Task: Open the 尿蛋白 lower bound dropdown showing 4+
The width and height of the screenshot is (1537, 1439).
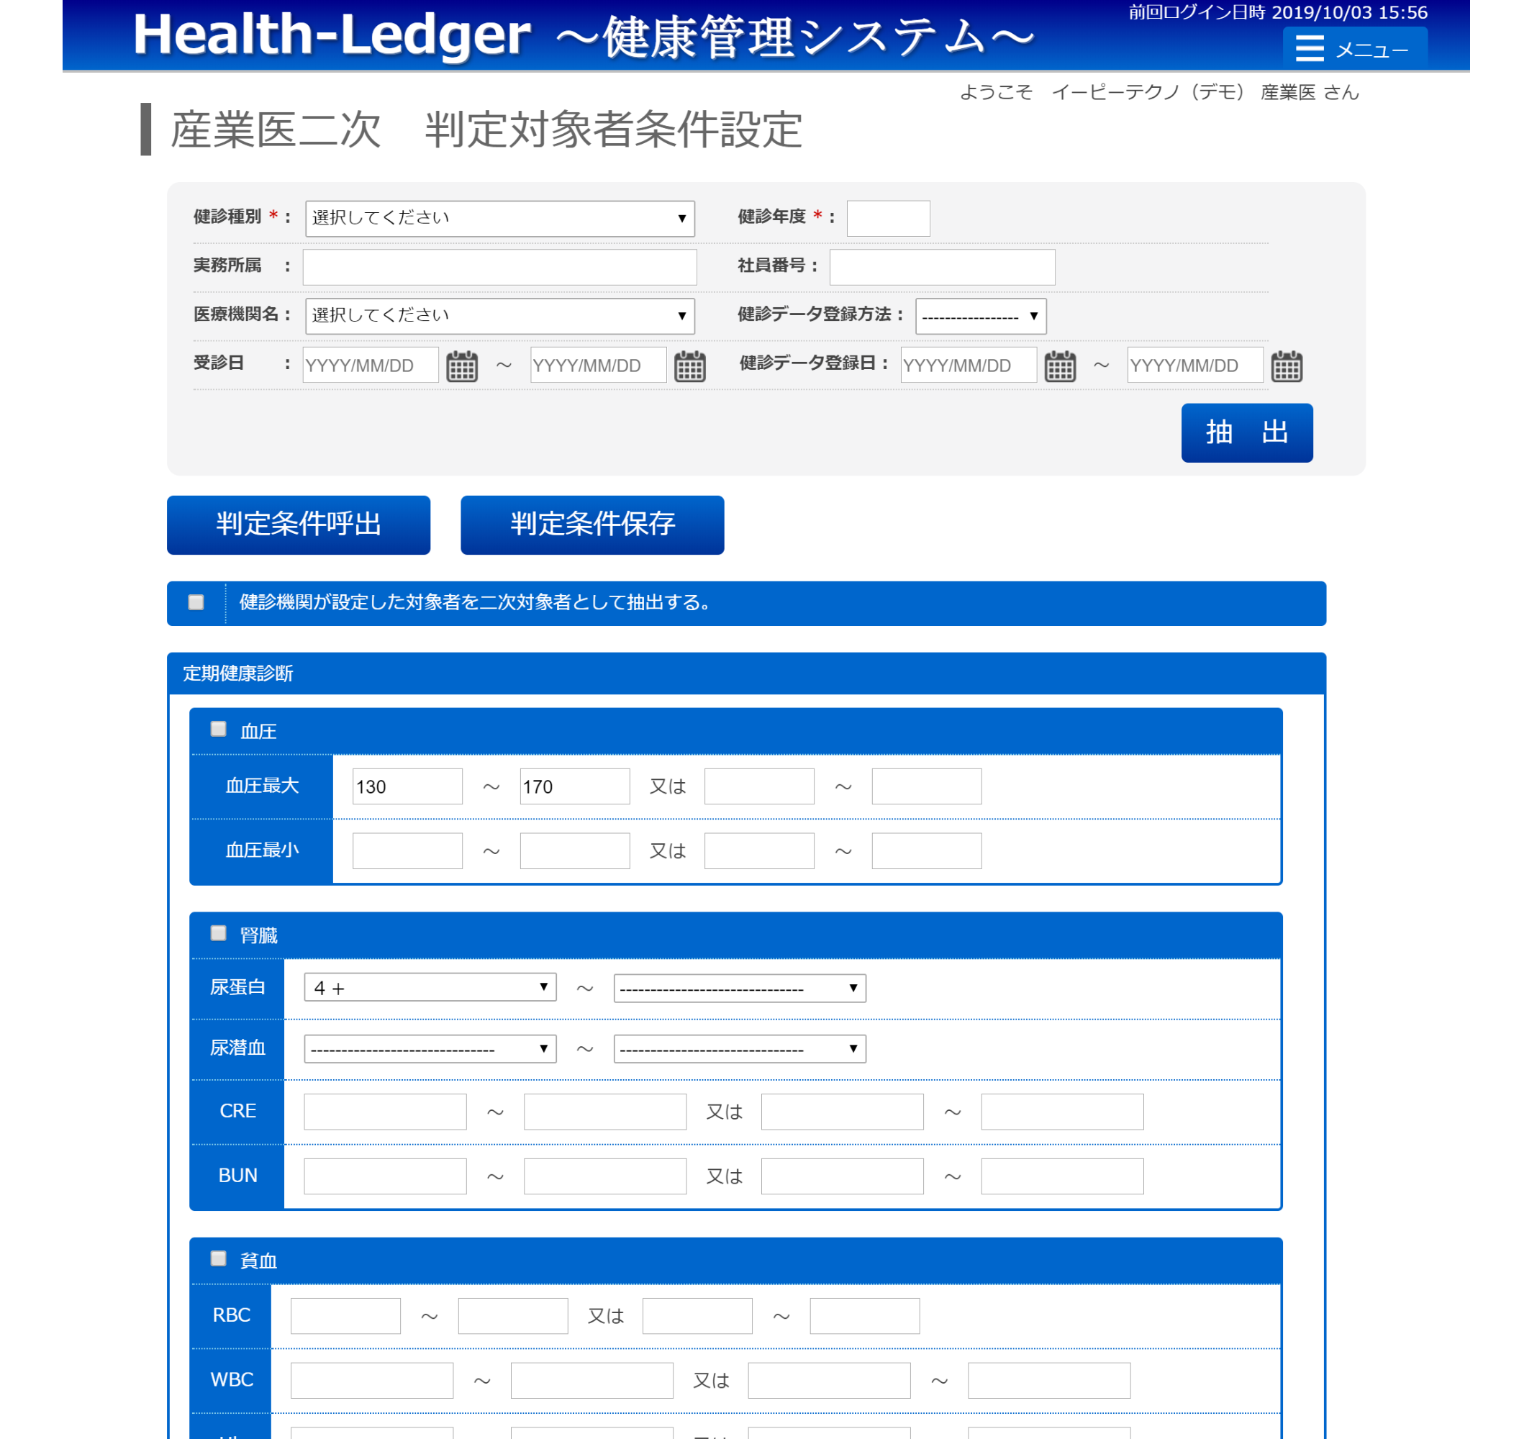Action: click(x=430, y=987)
